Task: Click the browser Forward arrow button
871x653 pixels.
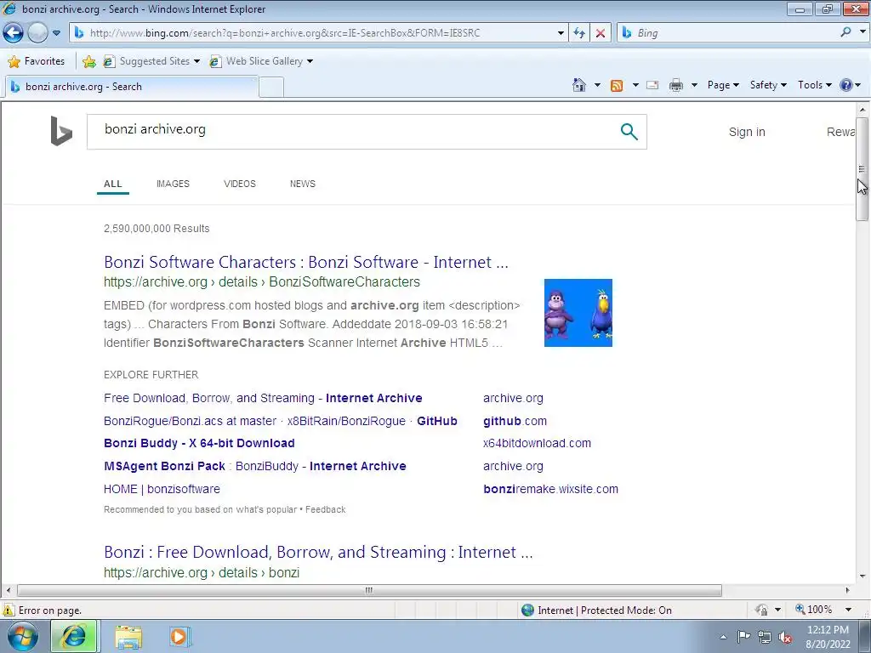Action: point(37,33)
